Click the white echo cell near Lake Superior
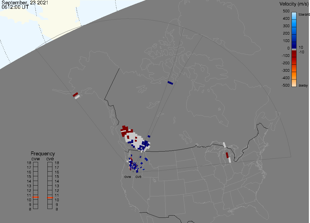Image resolution: width=310 pixels, height=223 pixels. point(225,145)
